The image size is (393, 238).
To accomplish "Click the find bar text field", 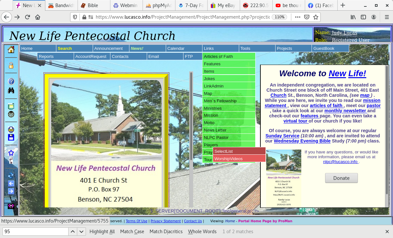I will coord(35,232).
